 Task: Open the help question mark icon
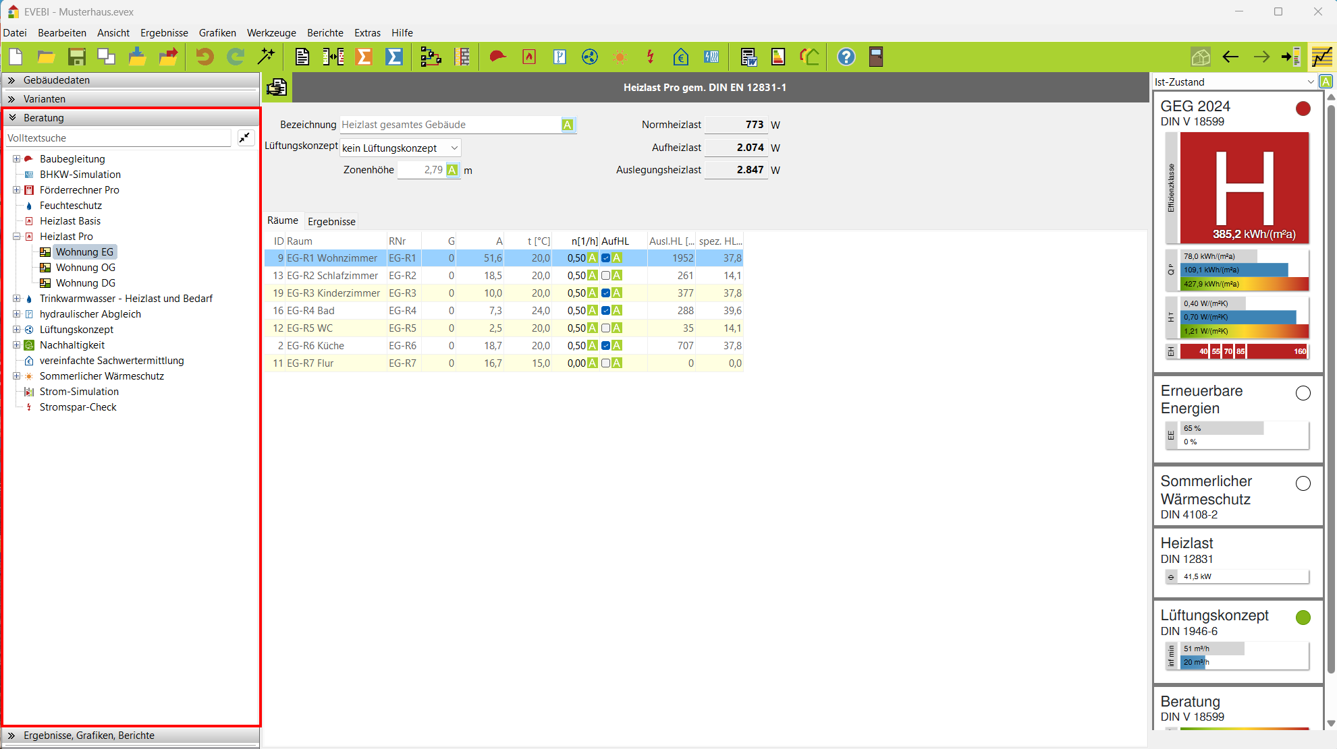tap(846, 57)
